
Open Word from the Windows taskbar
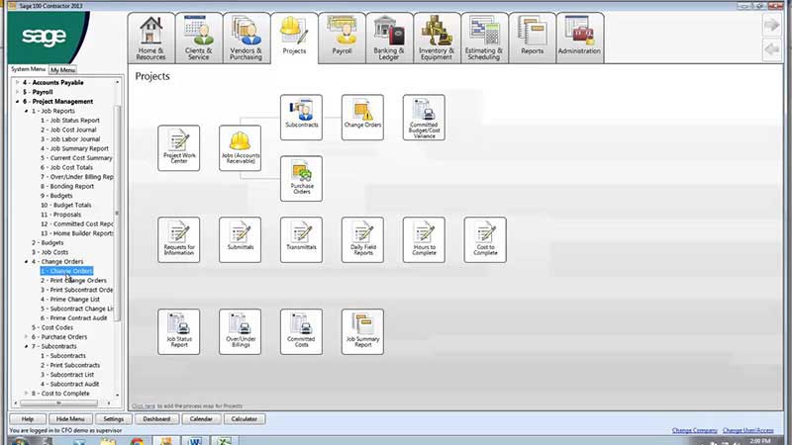(x=195, y=441)
